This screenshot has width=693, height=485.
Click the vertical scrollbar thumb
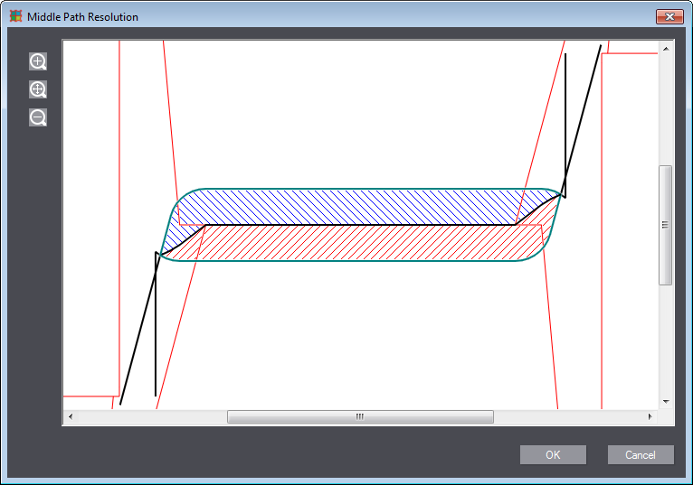666,225
